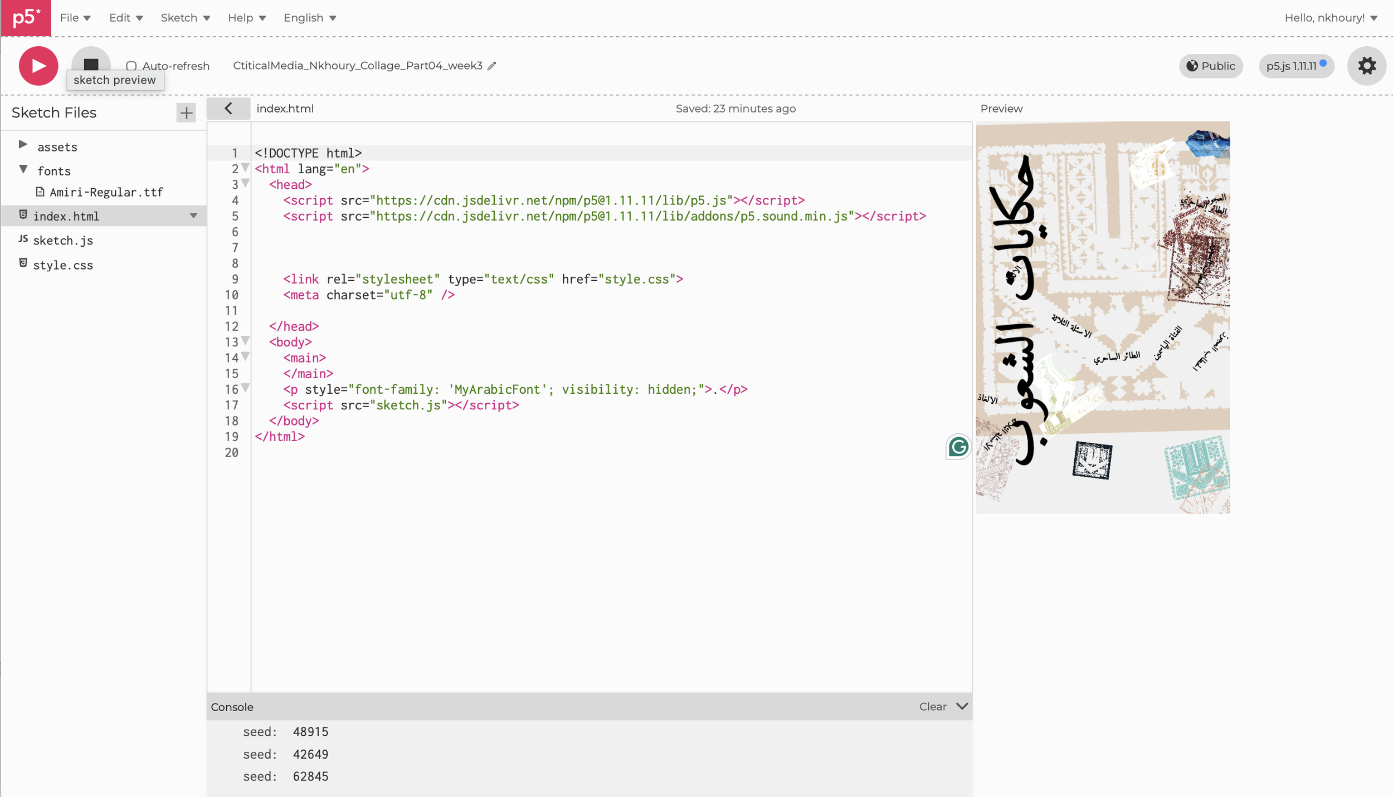The image size is (1393, 797).
Task: Click the file icon beside Amiri-Regular.ttf
Action: 40,192
